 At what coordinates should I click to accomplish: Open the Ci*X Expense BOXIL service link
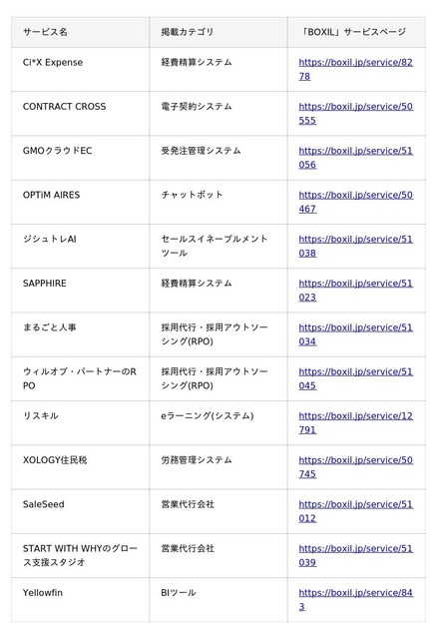pyautogui.click(x=355, y=69)
